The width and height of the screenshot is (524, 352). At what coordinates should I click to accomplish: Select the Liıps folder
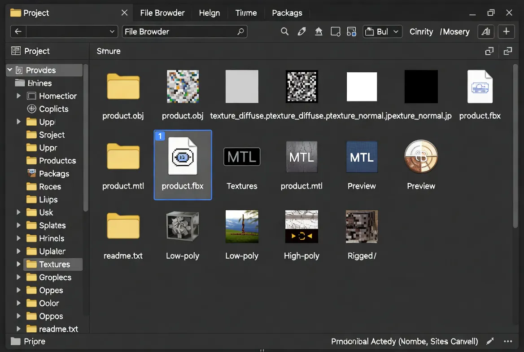[x=48, y=199]
